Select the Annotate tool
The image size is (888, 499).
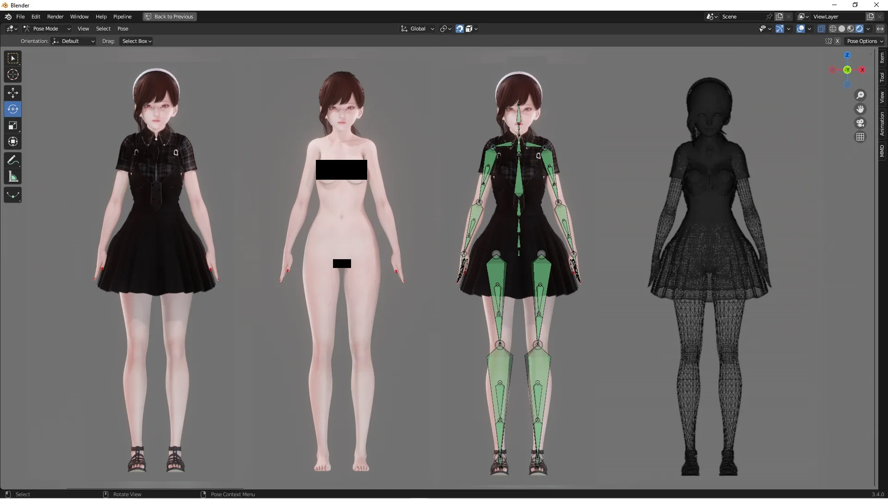pos(13,160)
